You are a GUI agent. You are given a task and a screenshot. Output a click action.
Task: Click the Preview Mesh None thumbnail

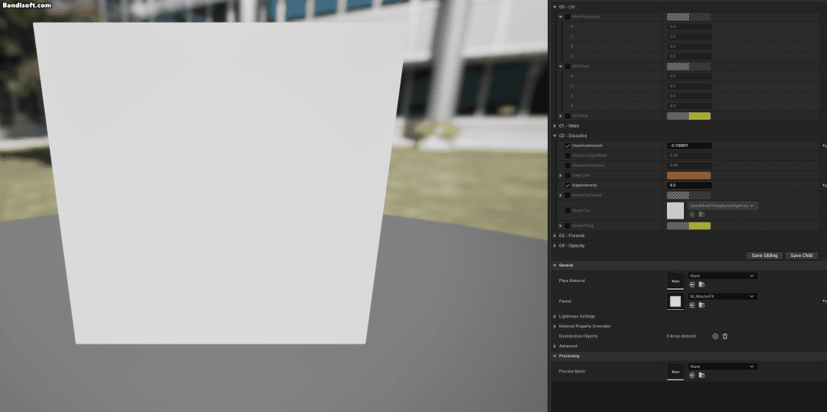pos(676,372)
